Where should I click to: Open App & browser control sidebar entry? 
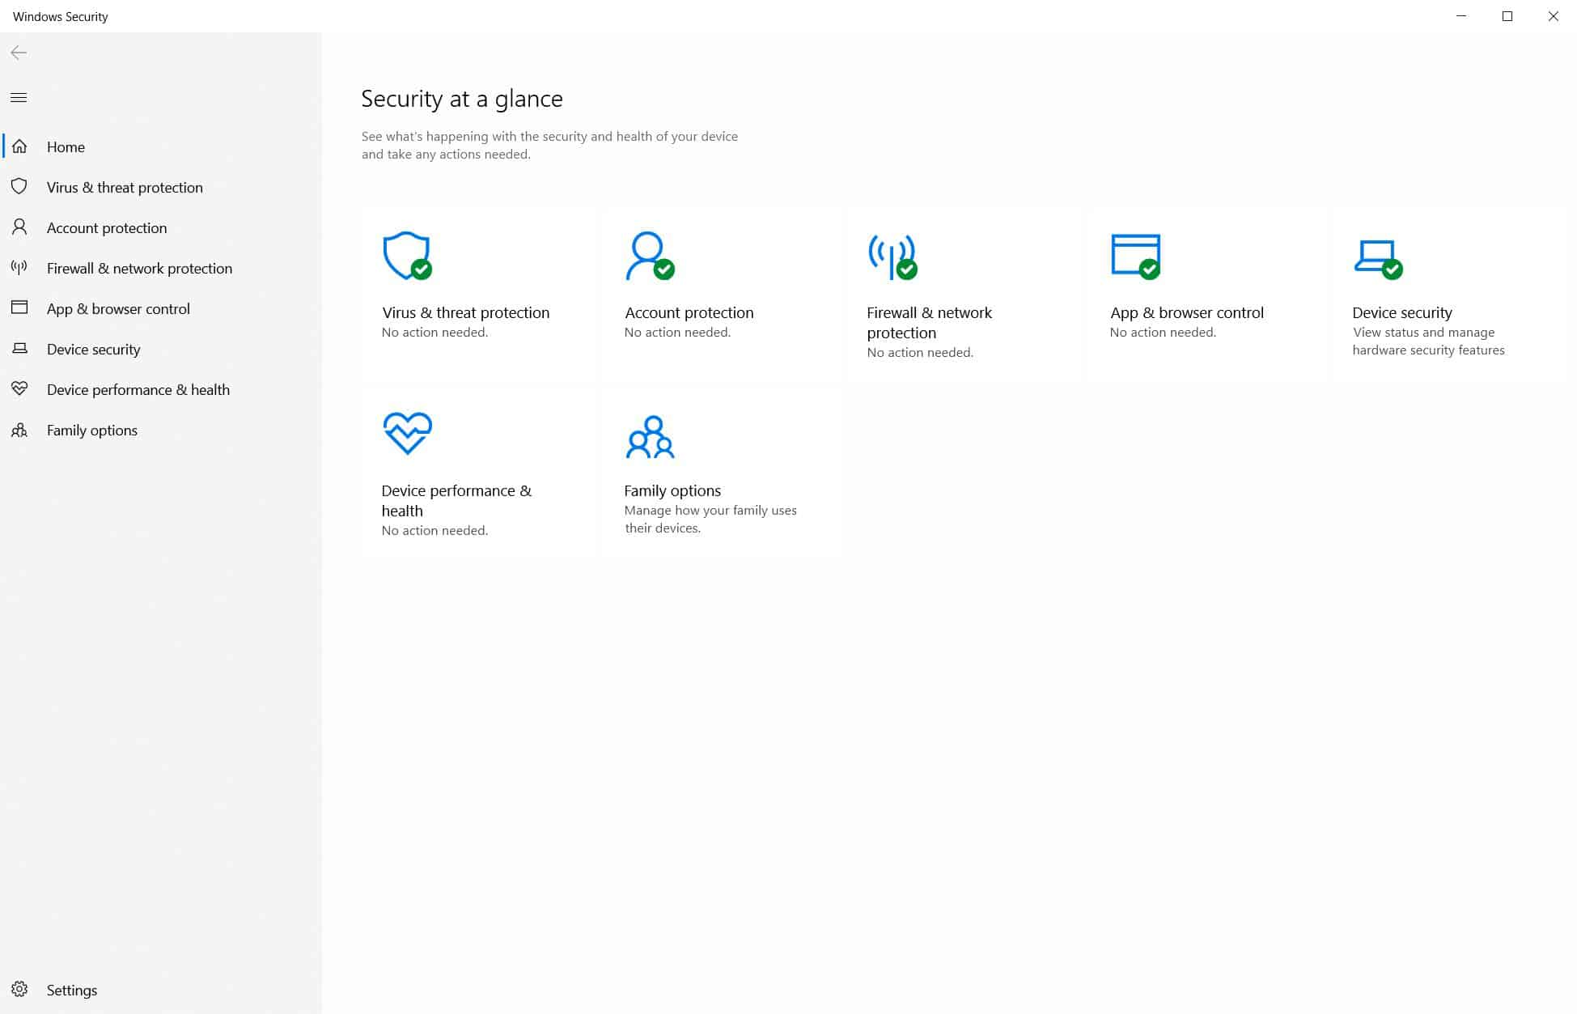[118, 309]
